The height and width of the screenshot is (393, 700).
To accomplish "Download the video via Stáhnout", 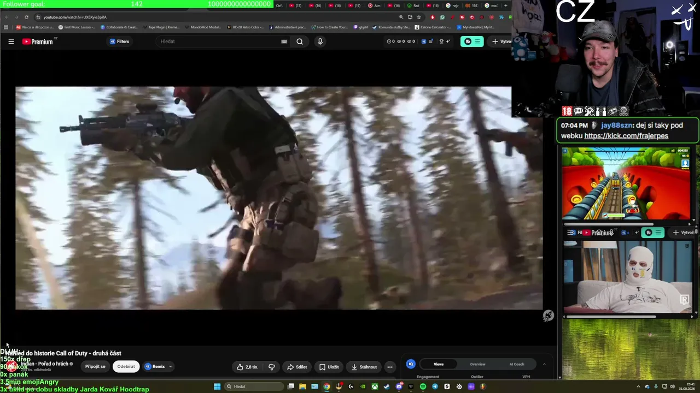I will [x=364, y=367].
